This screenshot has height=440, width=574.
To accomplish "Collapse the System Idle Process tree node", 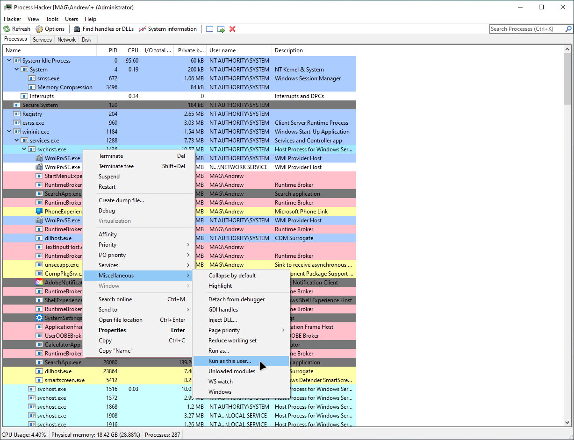I will click(8, 60).
